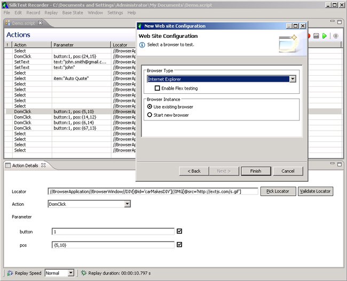Click the collapse-all double chevron icon

[x=336, y=36]
